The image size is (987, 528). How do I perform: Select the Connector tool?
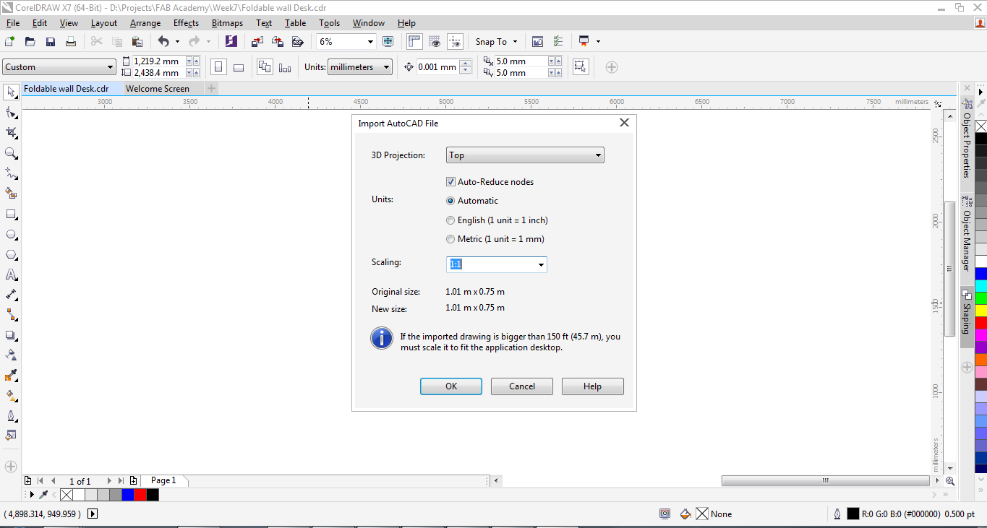11,315
